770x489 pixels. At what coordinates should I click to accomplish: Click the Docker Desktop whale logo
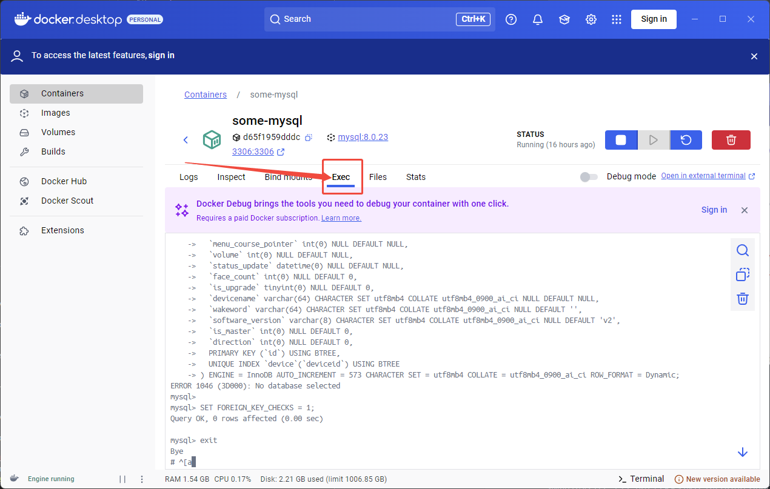22,19
